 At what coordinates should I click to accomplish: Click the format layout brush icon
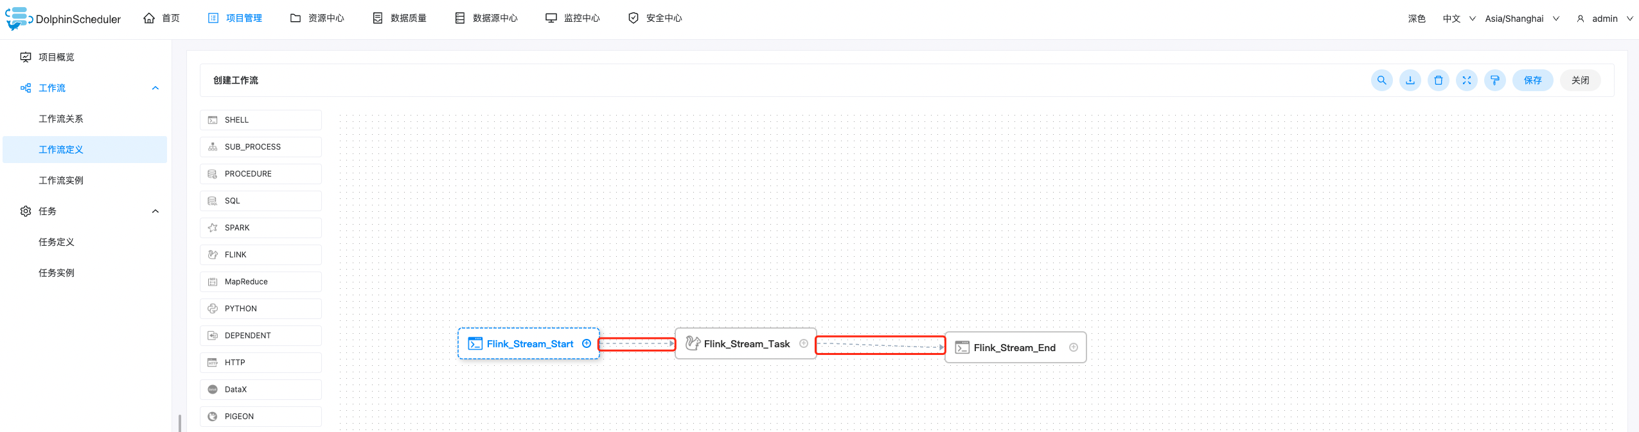[x=1494, y=80]
